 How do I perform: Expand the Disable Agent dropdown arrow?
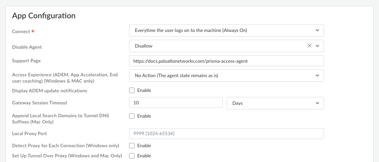(317, 46)
